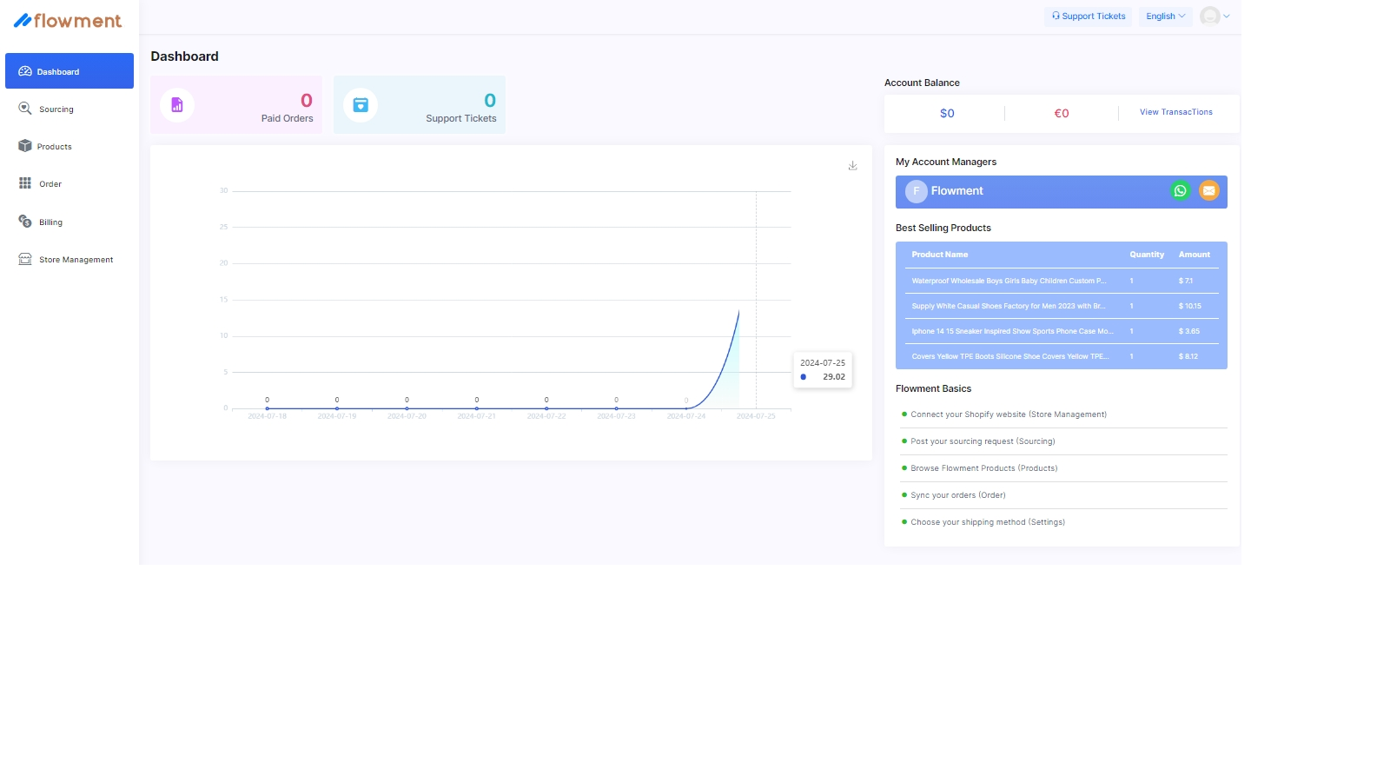Click Connect your Shopify website item

click(1009, 414)
